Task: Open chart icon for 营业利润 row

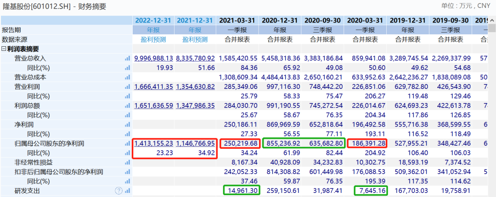Action: coord(128,87)
